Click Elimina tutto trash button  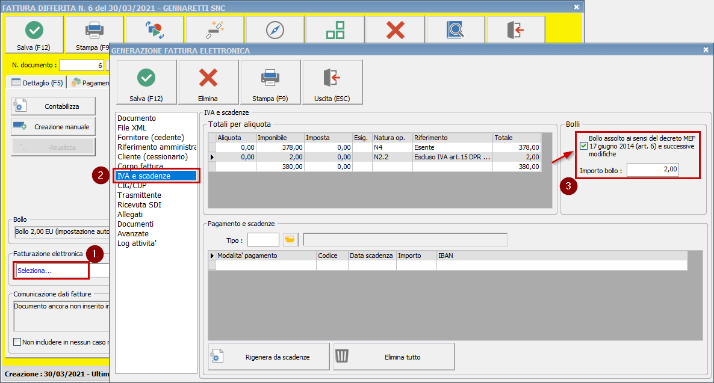pos(394,357)
